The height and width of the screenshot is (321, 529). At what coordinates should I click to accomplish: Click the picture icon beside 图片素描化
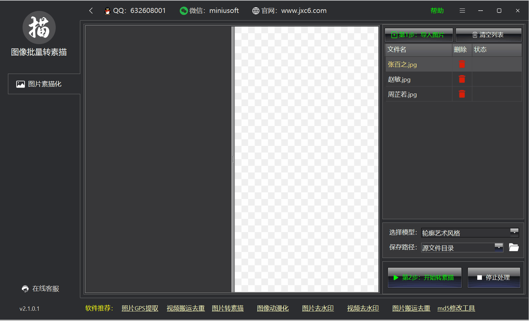[21, 84]
